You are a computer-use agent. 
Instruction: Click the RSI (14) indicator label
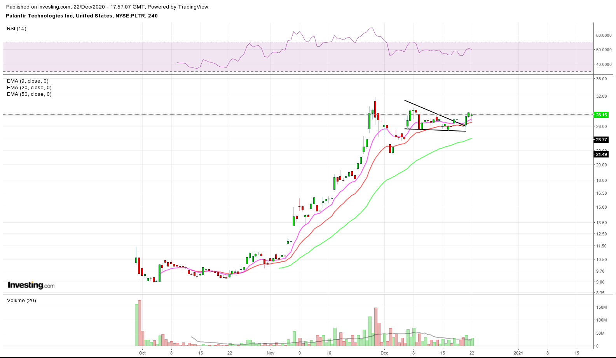coord(17,29)
